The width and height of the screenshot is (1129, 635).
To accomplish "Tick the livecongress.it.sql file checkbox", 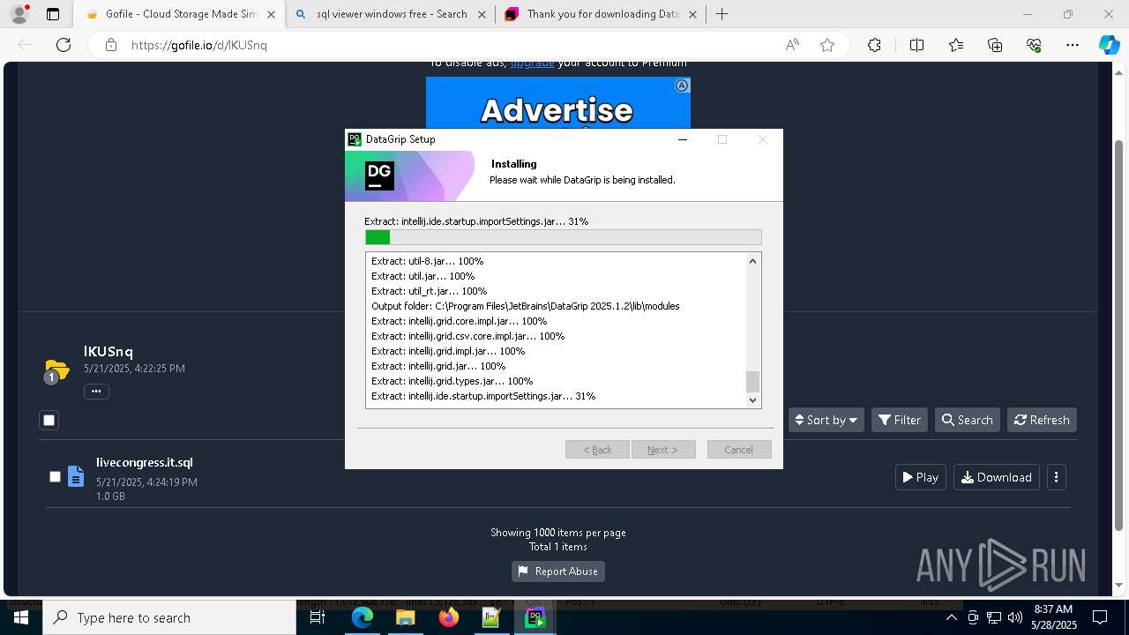I will 55,476.
